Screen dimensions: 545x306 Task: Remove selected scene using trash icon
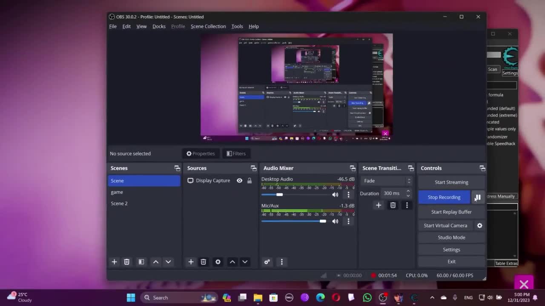tap(126, 262)
